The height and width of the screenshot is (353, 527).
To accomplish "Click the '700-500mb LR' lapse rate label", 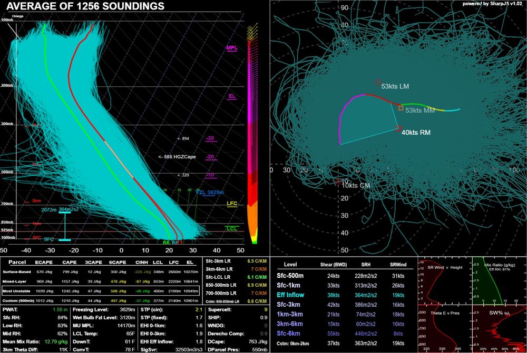I will point(221,293).
